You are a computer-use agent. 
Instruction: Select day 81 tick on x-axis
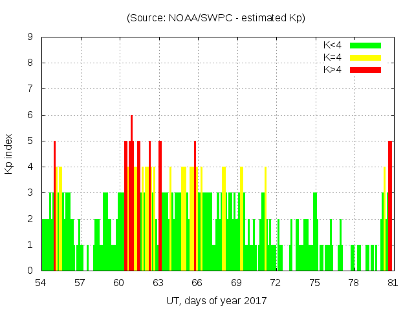[x=392, y=283]
